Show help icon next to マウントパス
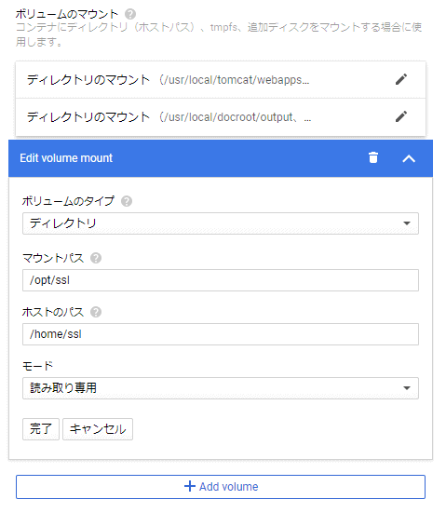 (96, 258)
